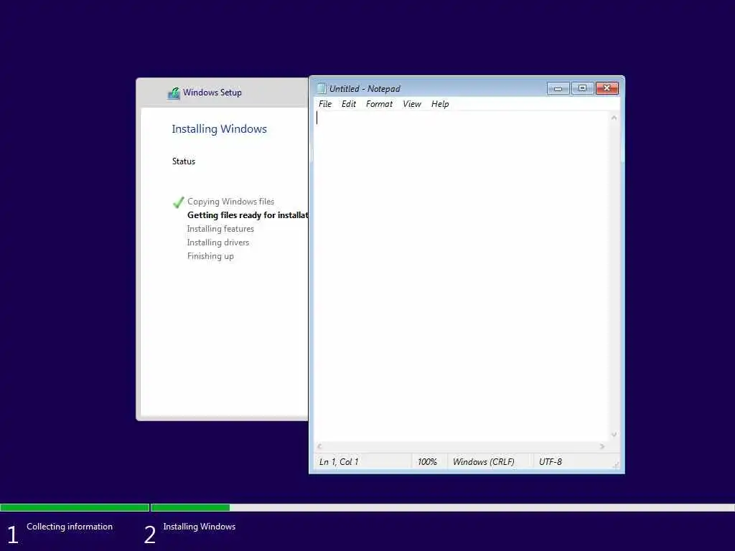Click the 'Collecting information' stage label
The image size is (735, 551).
click(x=70, y=527)
